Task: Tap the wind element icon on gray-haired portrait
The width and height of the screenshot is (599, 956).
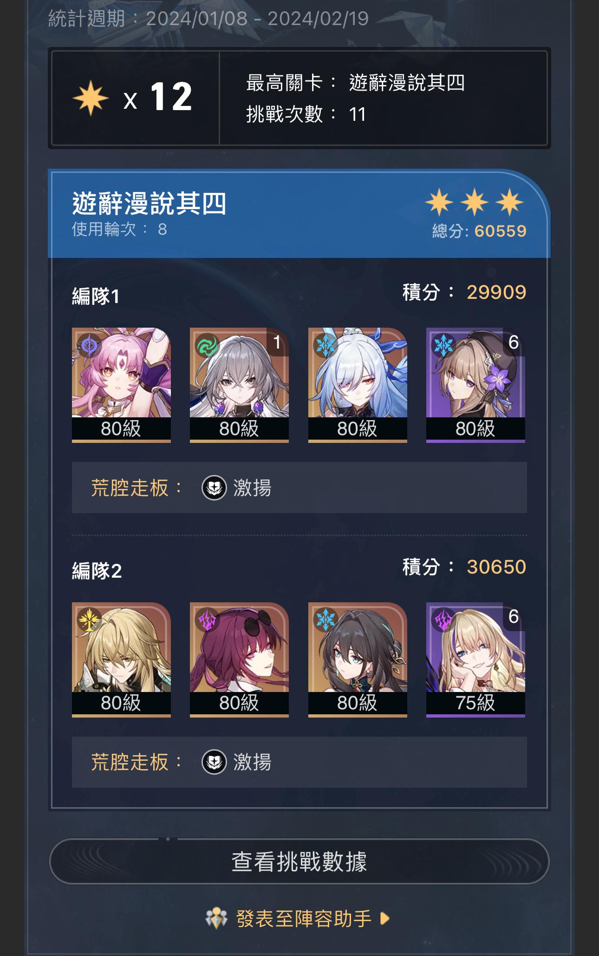Action: point(207,345)
